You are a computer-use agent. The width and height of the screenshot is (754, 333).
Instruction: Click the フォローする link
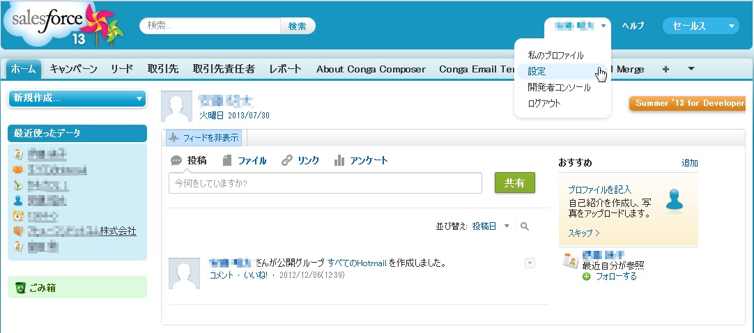616,277
